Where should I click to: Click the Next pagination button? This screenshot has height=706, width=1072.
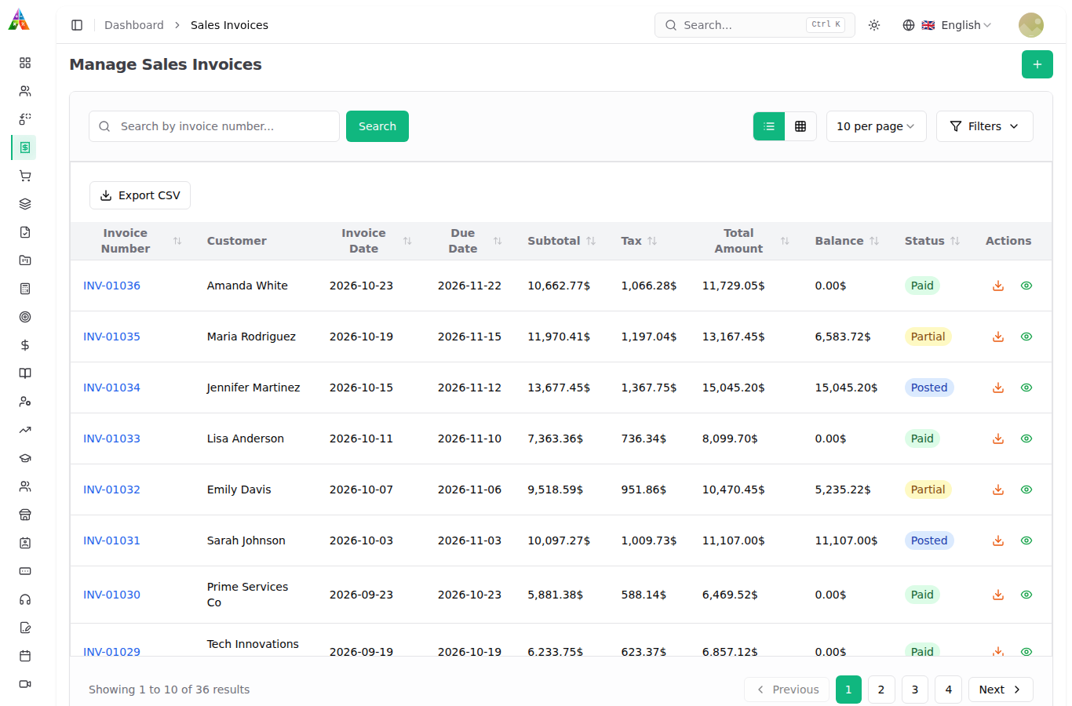[1001, 690]
